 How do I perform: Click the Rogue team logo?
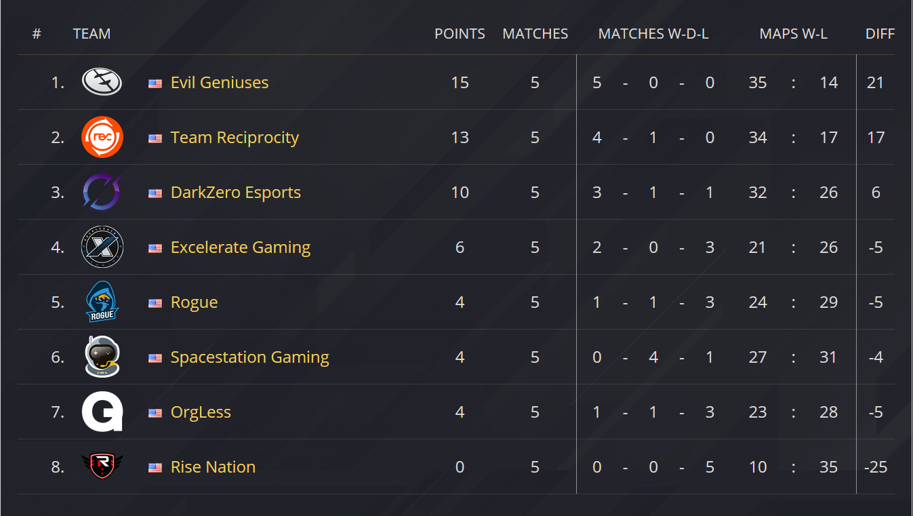pos(102,302)
